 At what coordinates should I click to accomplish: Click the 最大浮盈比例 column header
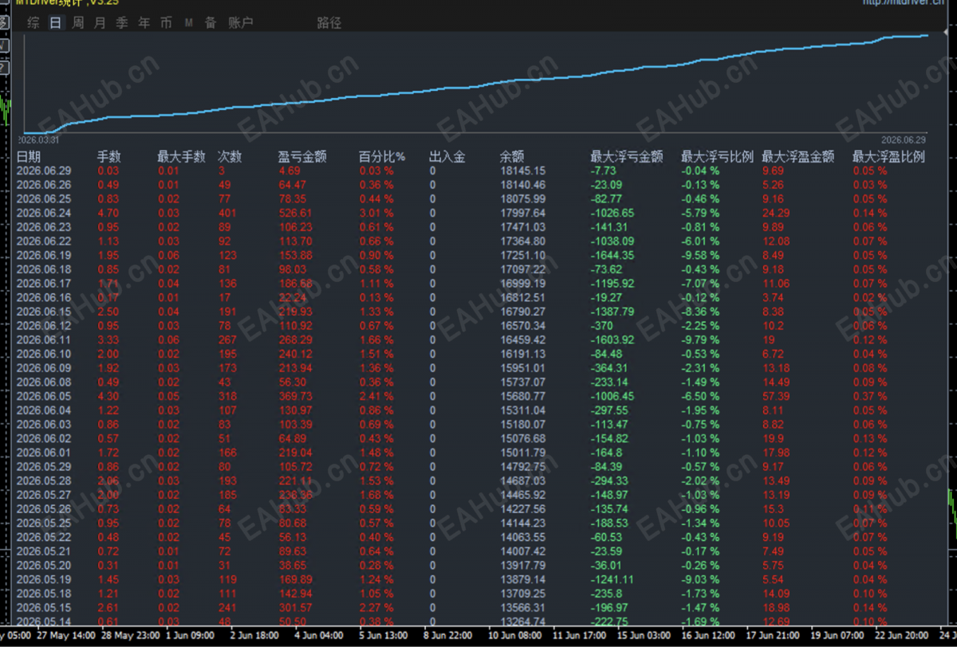point(888,157)
